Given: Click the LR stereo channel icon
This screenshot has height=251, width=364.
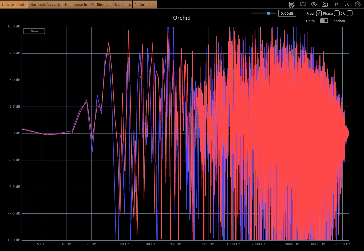Looking at the screenshot, I should (346, 4).
